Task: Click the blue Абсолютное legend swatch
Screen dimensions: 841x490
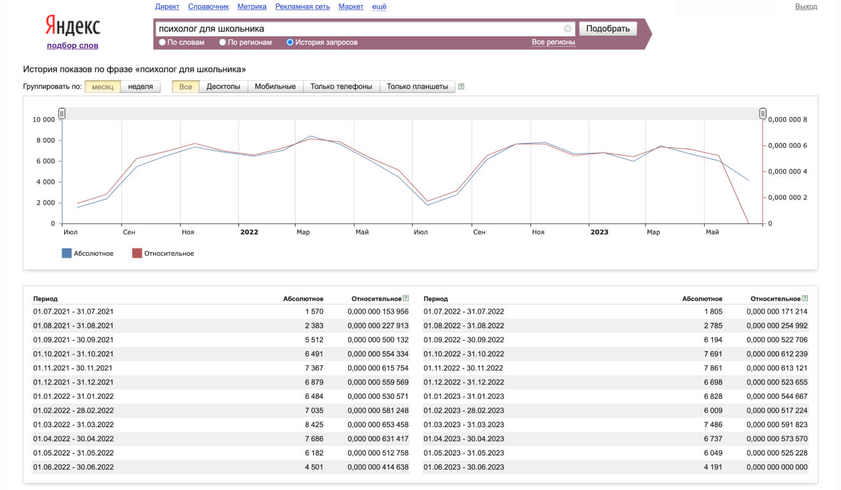Action: point(67,253)
